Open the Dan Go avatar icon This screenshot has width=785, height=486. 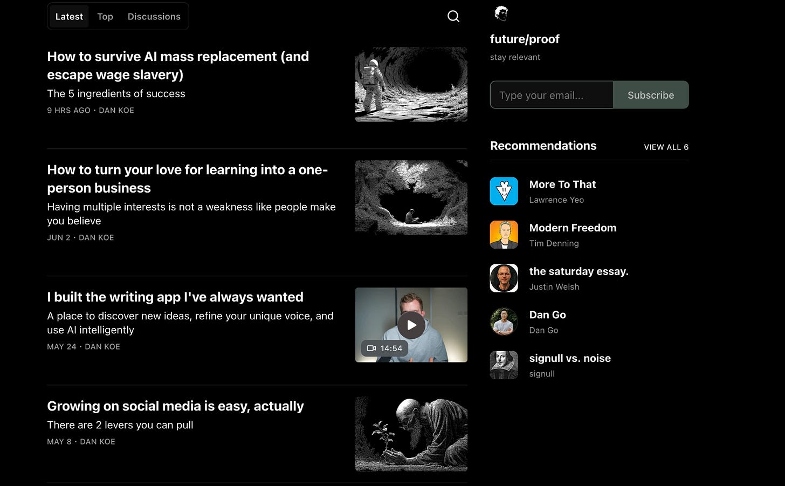(x=504, y=322)
